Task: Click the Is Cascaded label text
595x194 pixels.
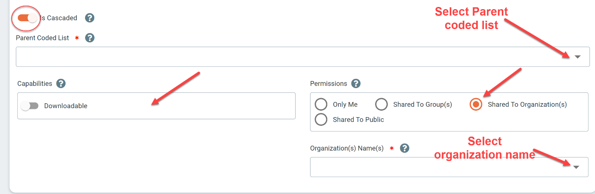Action: click(x=59, y=18)
